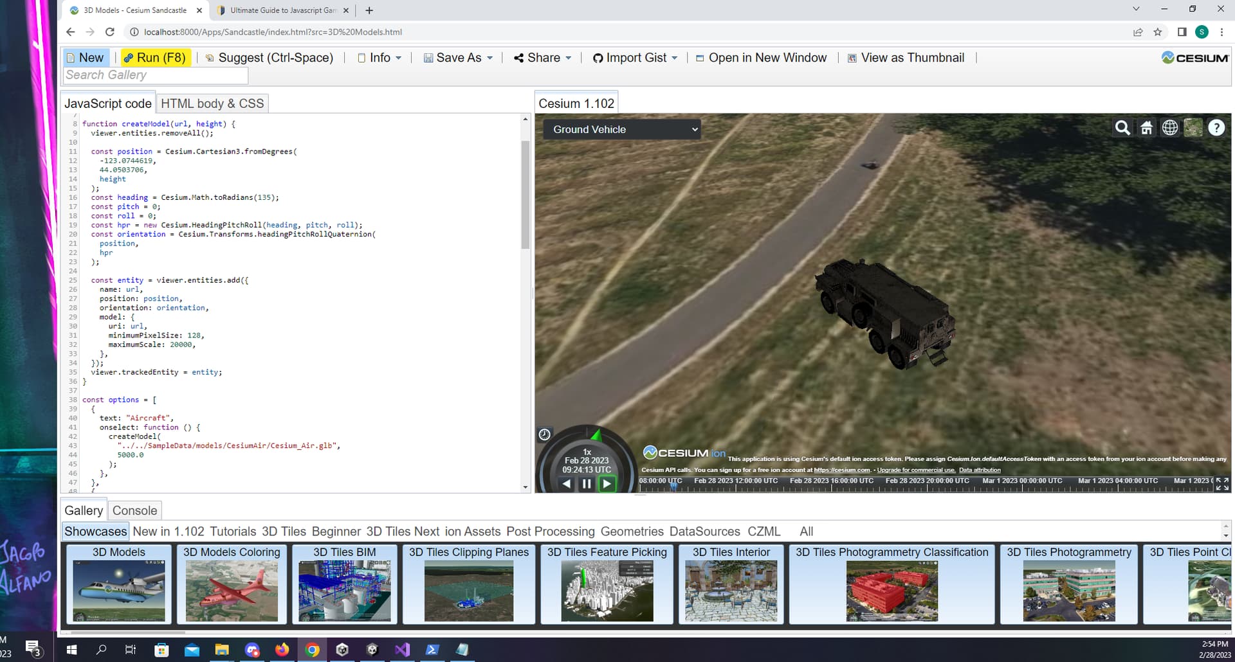
Task: Select the Tutorials gallery category
Action: pos(233,532)
